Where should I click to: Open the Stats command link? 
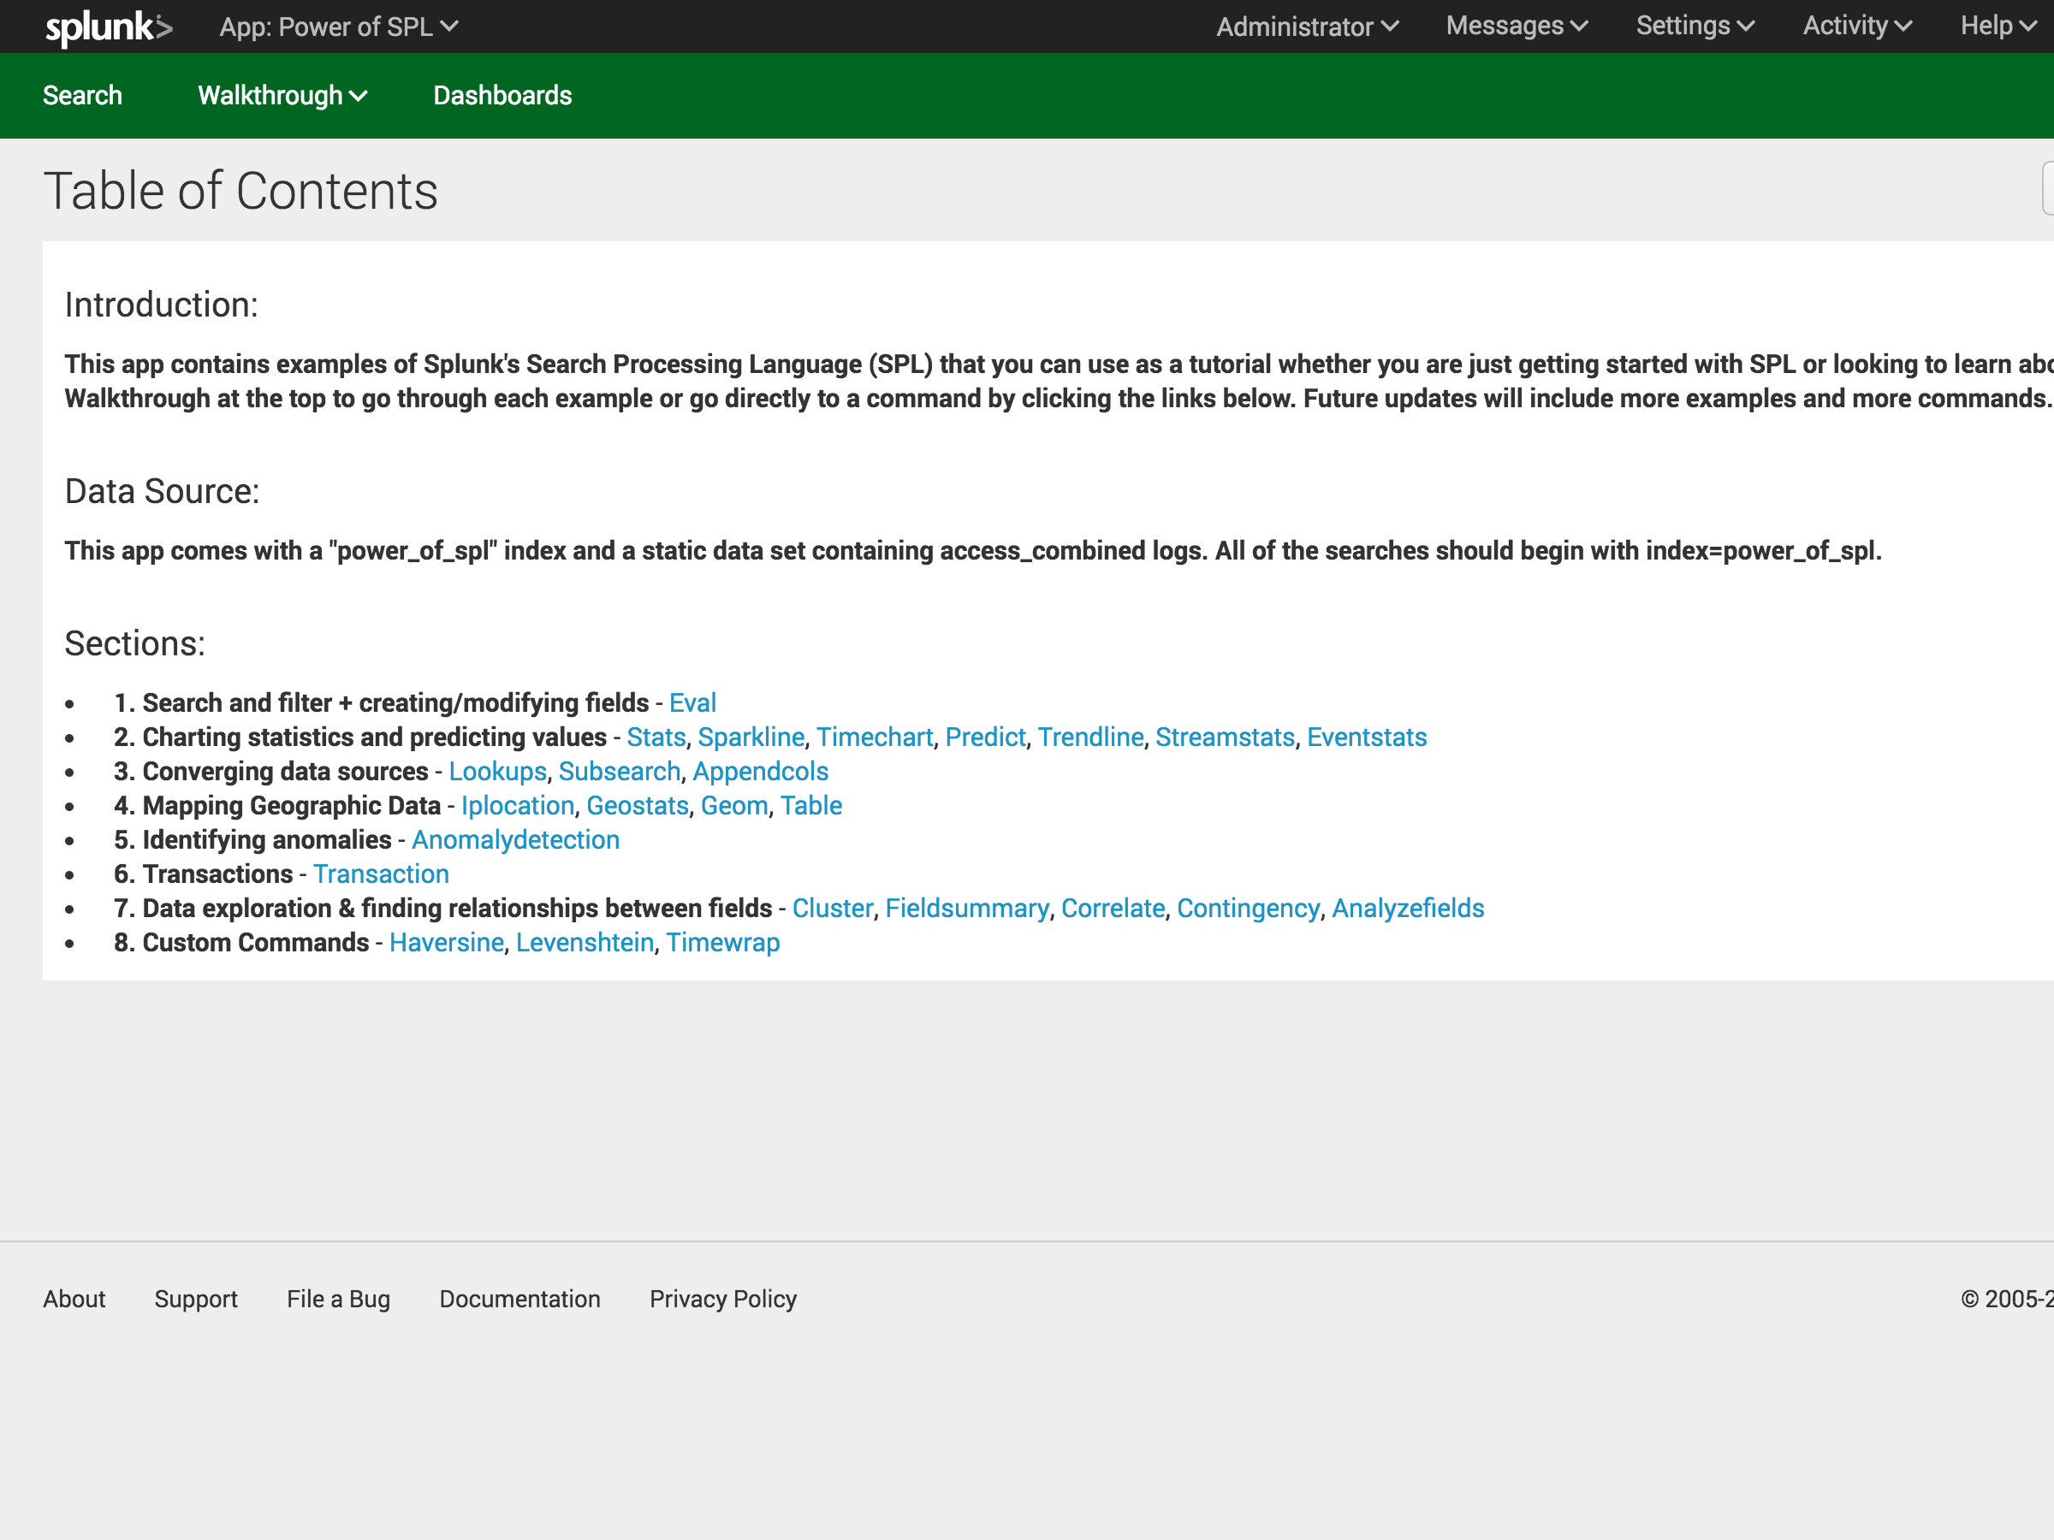656,737
